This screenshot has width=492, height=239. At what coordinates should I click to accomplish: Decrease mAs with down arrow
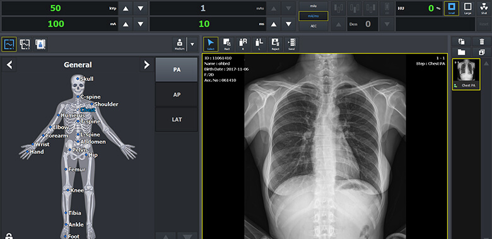point(289,8)
